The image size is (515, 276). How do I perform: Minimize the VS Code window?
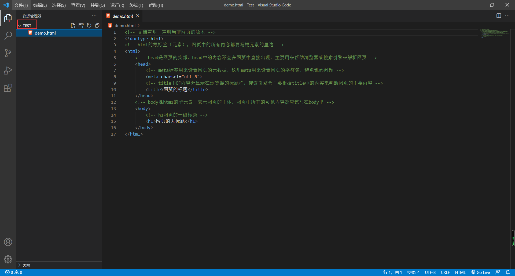(477, 5)
